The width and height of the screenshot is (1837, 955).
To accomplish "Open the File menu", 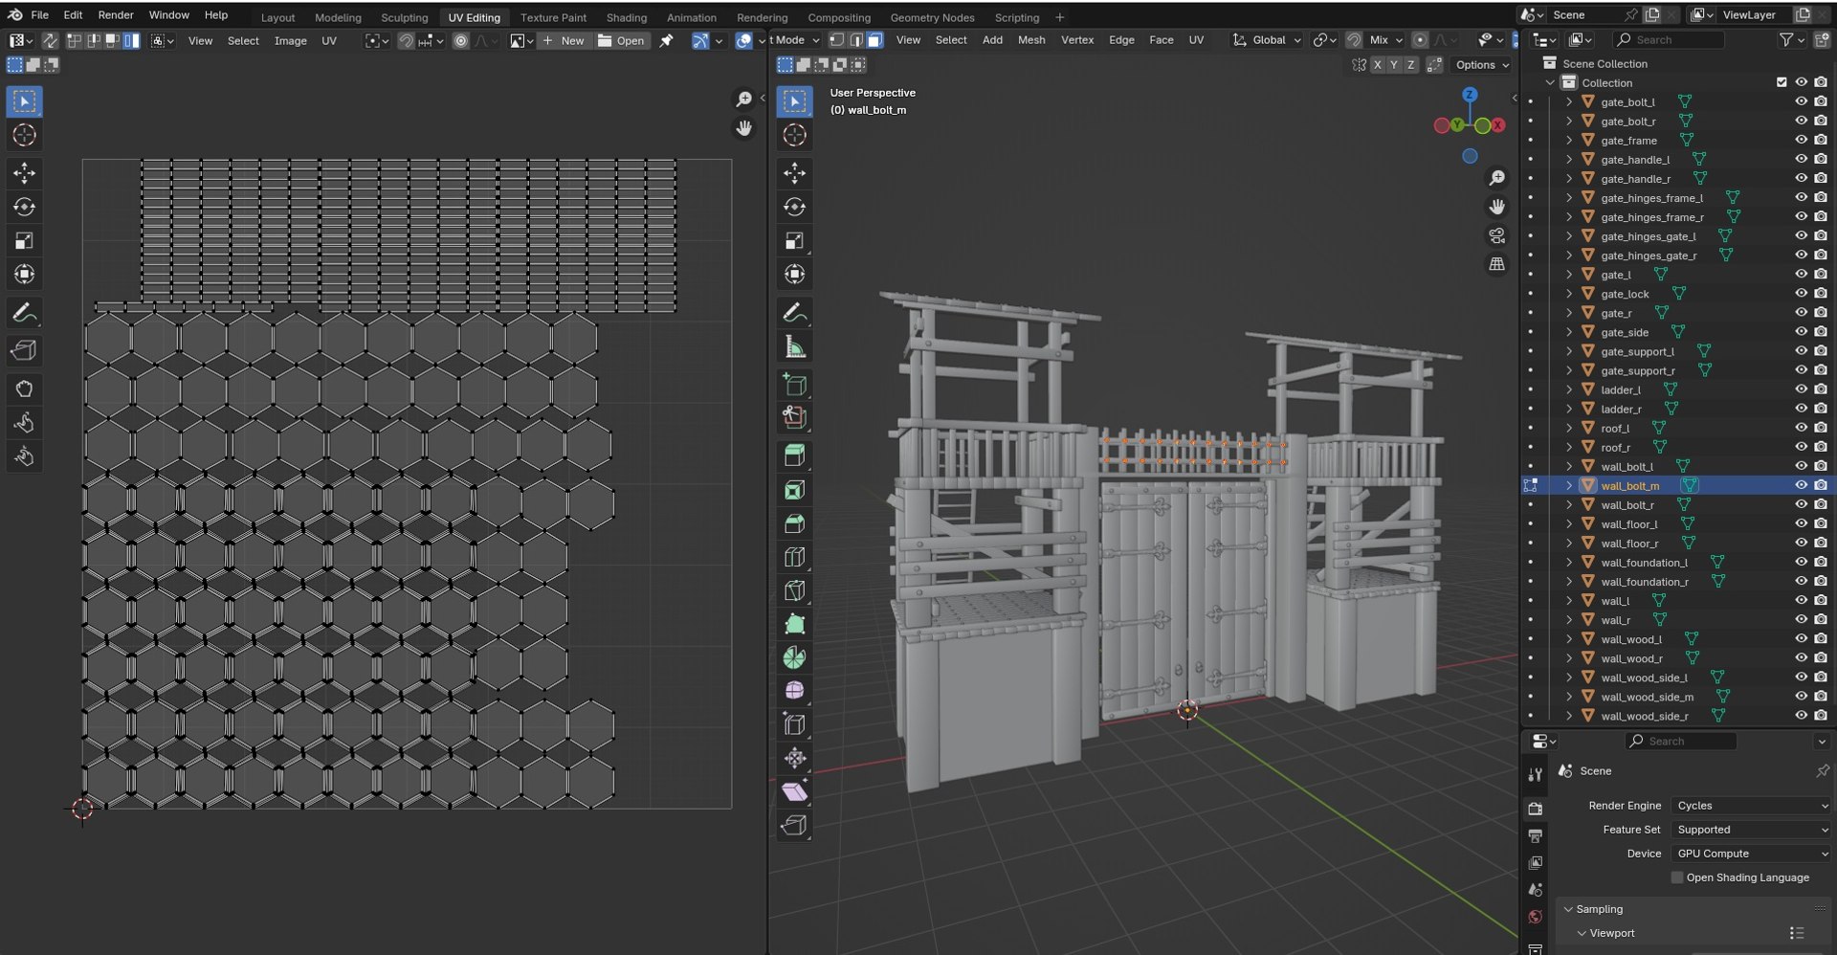I will point(40,15).
